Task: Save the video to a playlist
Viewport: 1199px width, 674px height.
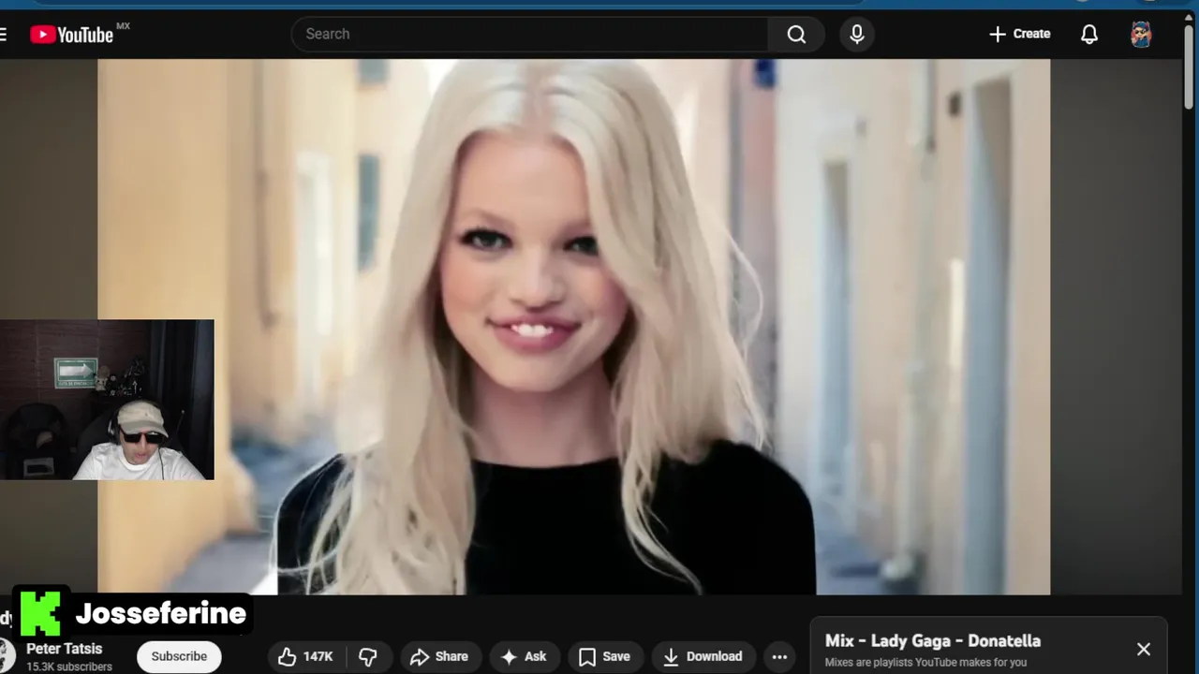Action: coord(604,656)
